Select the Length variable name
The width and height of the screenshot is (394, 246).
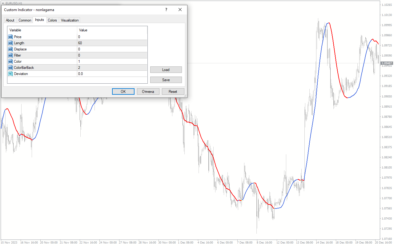(x=19, y=43)
